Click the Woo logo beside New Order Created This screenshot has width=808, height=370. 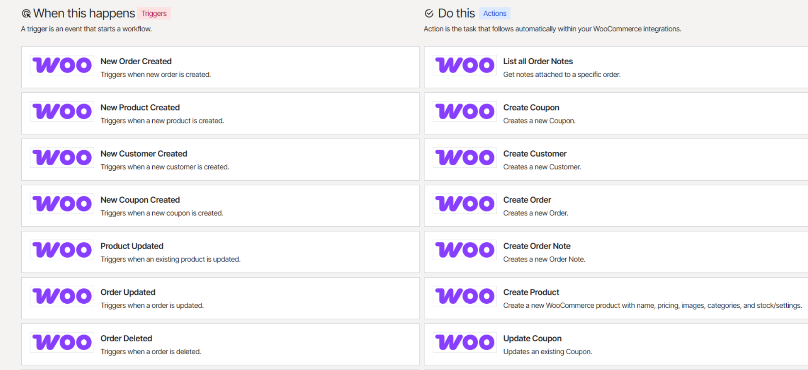pos(62,65)
